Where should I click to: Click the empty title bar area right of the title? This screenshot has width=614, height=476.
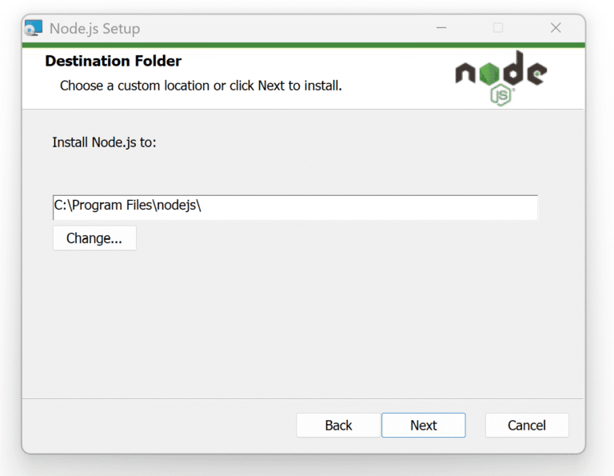tap(288, 28)
